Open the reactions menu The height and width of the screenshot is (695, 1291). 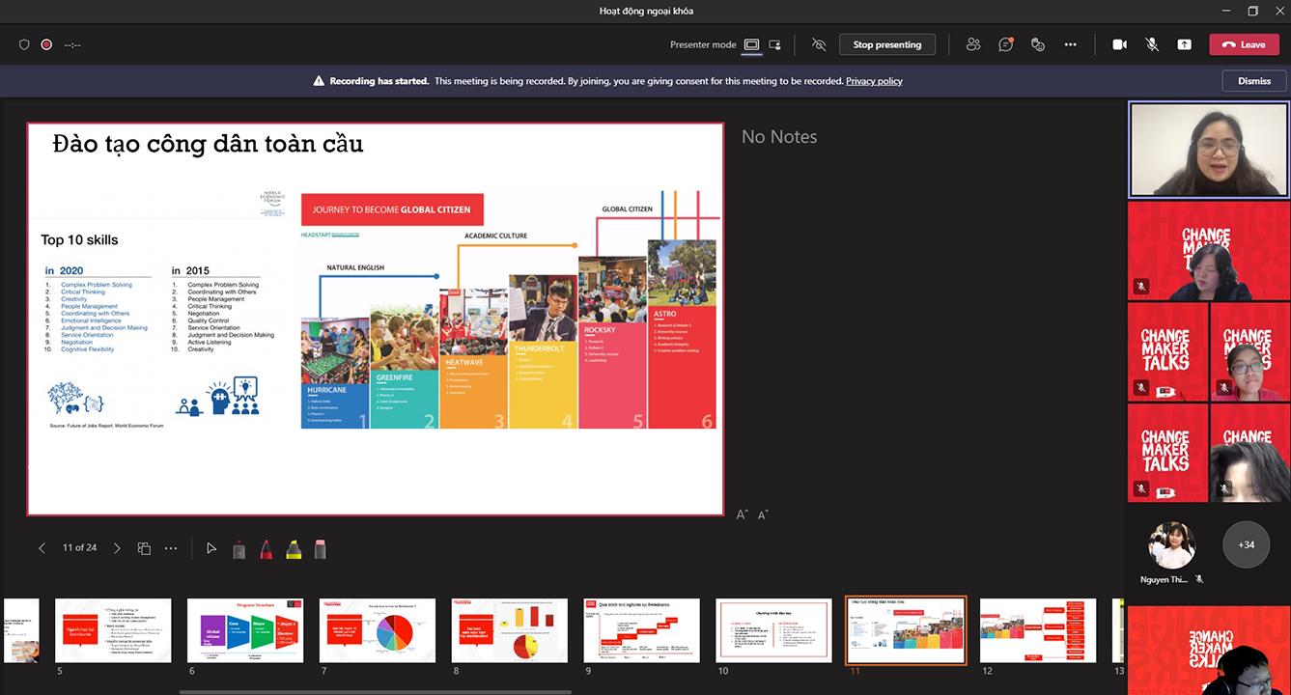[x=1038, y=44]
